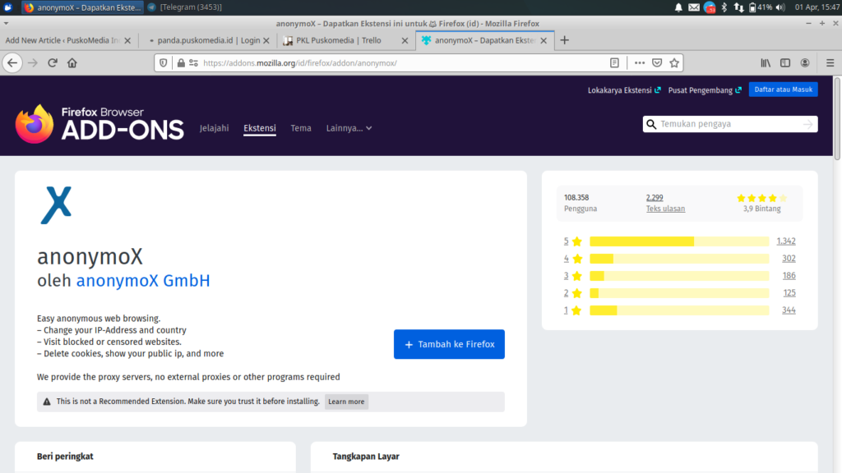Click the forward navigation arrow

(33, 62)
